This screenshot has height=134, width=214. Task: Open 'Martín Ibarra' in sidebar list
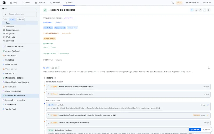coord(20,73)
